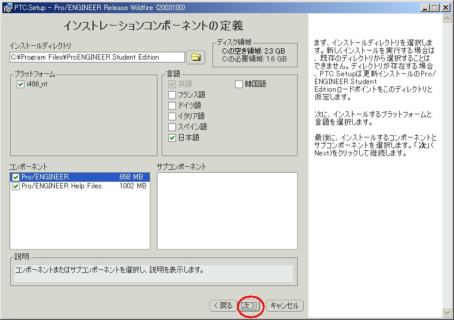Enable the フランス語 language checkbox

click(x=172, y=95)
